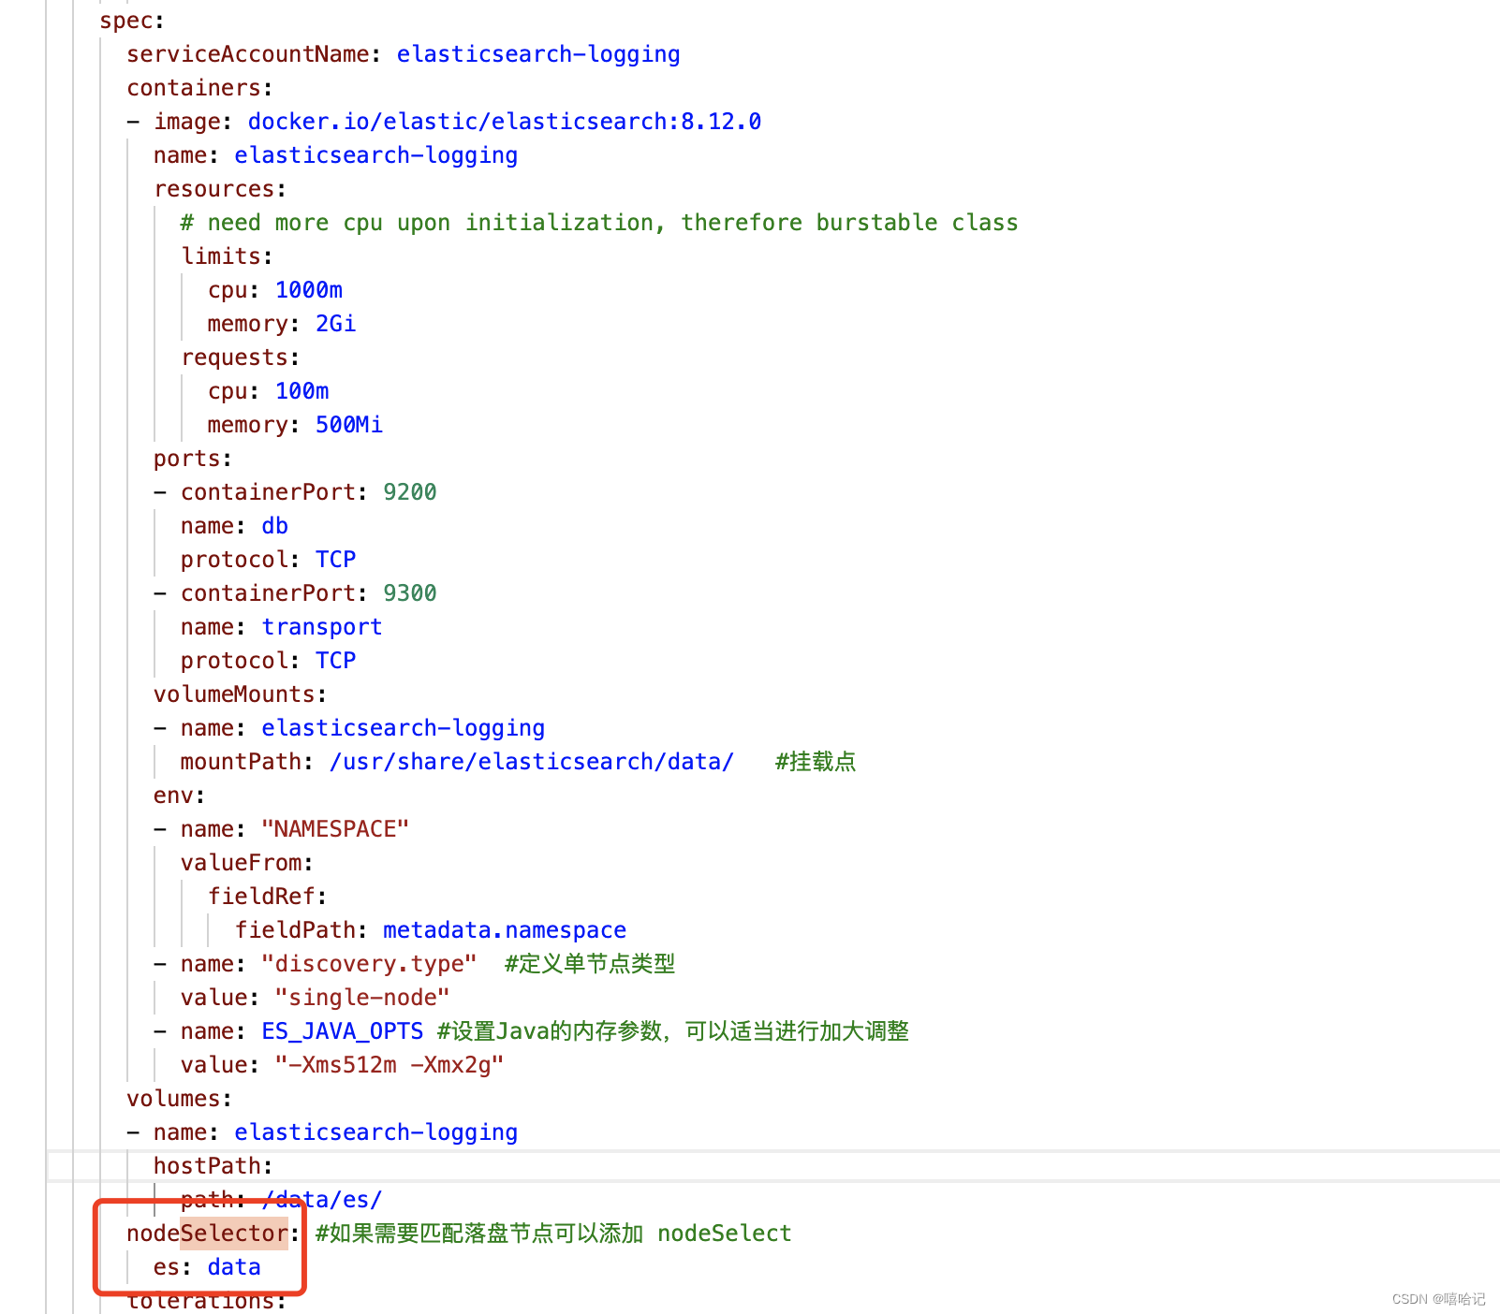Click the comment #定义单节点类型
Viewport: 1500px width, 1314px height.
click(590, 964)
